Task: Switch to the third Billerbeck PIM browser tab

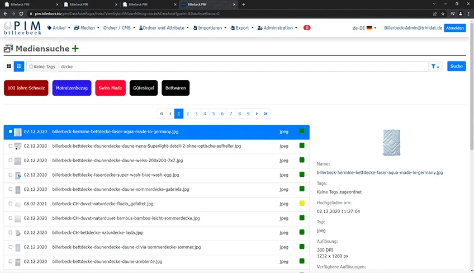Action: [x=149, y=4]
